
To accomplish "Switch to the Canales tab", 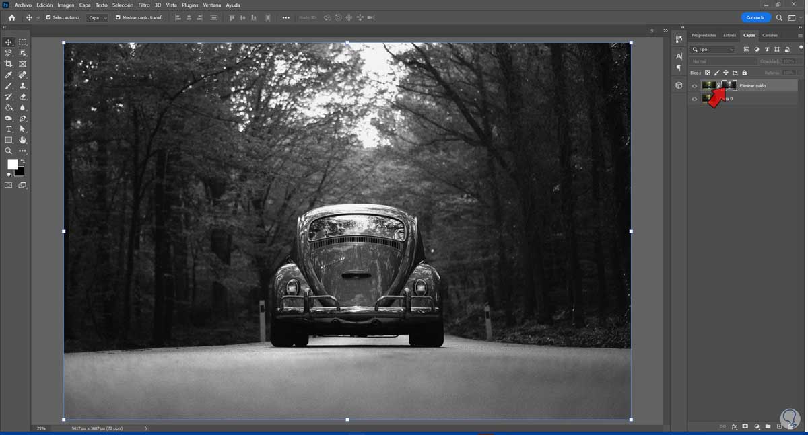I will [x=770, y=35].
